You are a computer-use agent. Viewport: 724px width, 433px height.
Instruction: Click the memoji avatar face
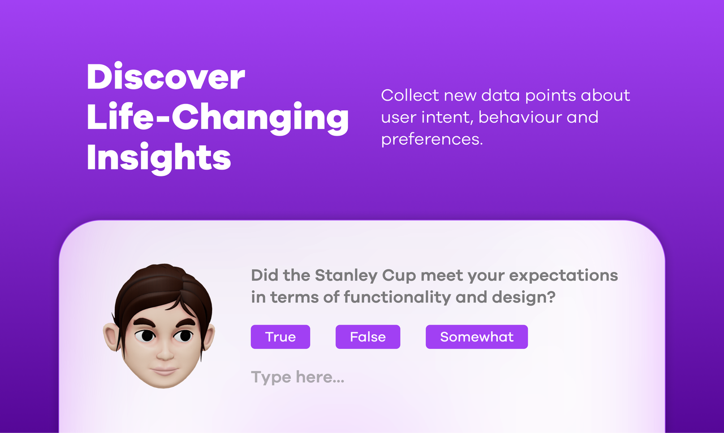tap(160, 327)
